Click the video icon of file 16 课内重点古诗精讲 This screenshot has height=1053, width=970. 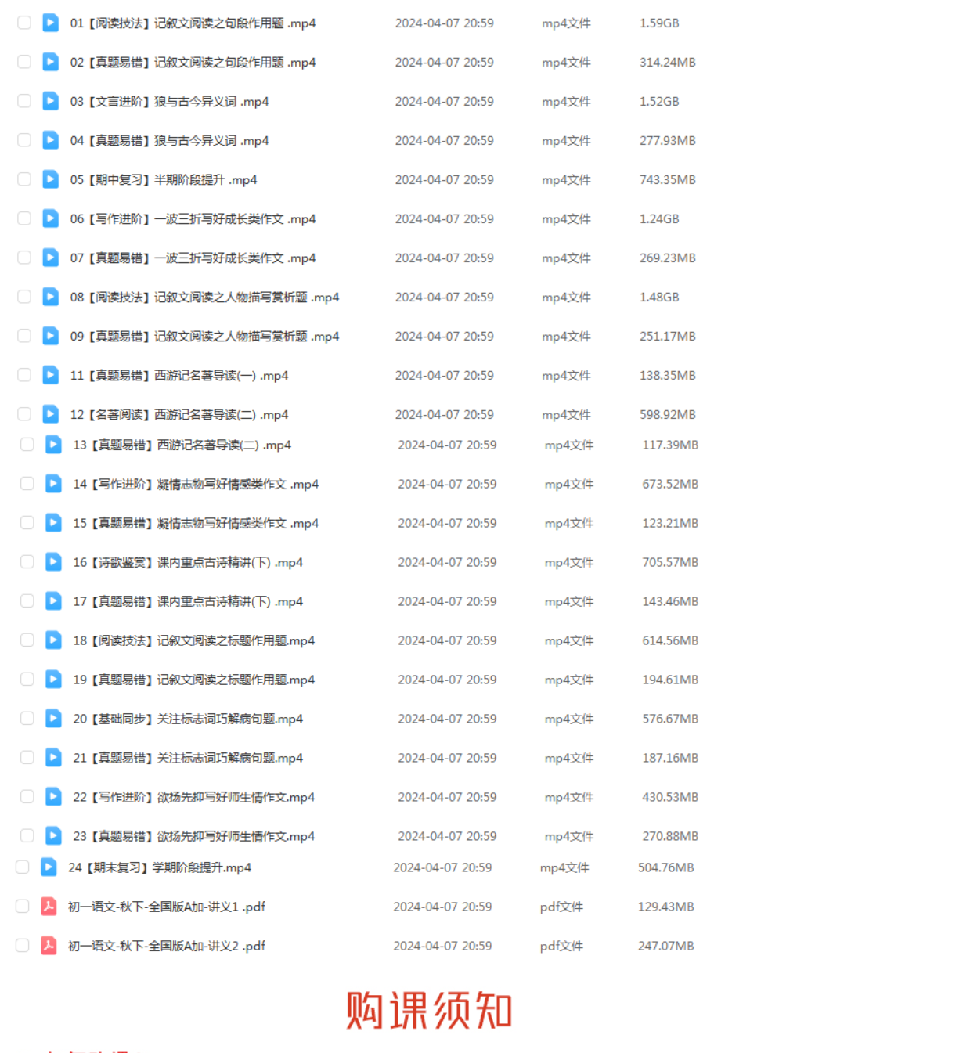[x=53, y=562]
